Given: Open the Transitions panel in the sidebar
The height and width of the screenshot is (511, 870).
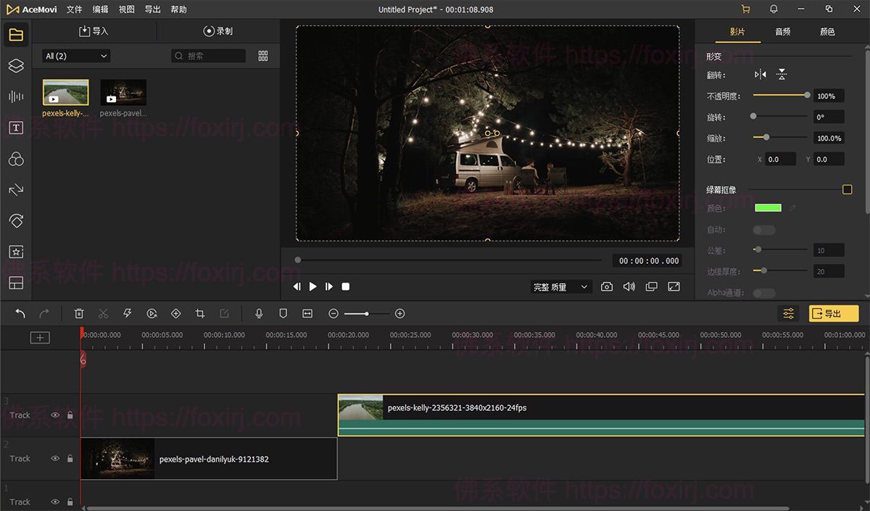Looking at the screenshot, I should pyautogui.click(x=16, y=190).
